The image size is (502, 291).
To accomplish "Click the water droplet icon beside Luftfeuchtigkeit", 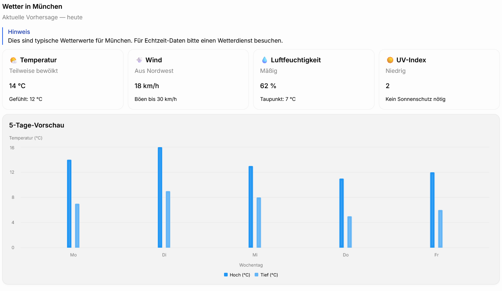I will click(264, 60).
